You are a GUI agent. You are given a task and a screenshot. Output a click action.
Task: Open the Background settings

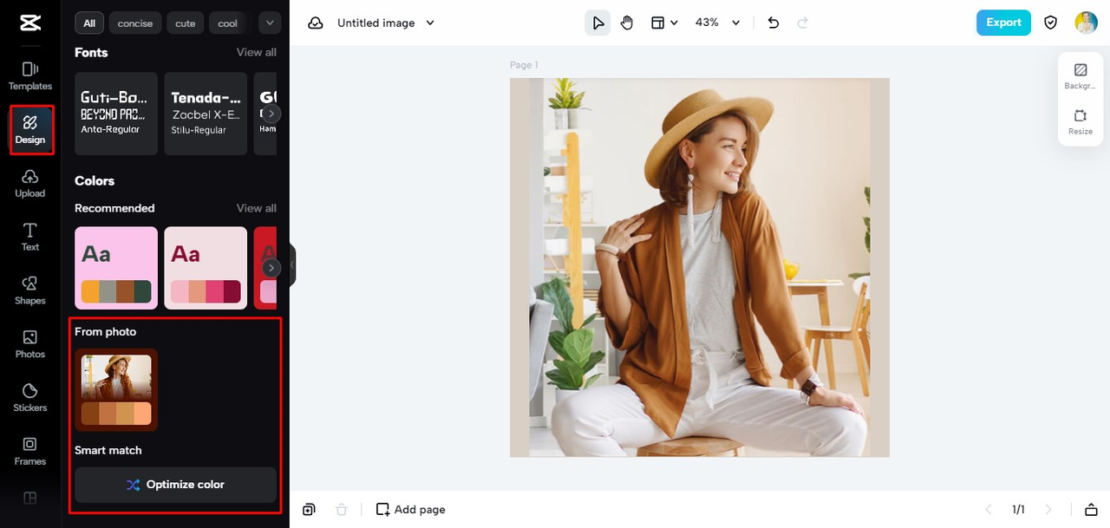[1081, 76]
